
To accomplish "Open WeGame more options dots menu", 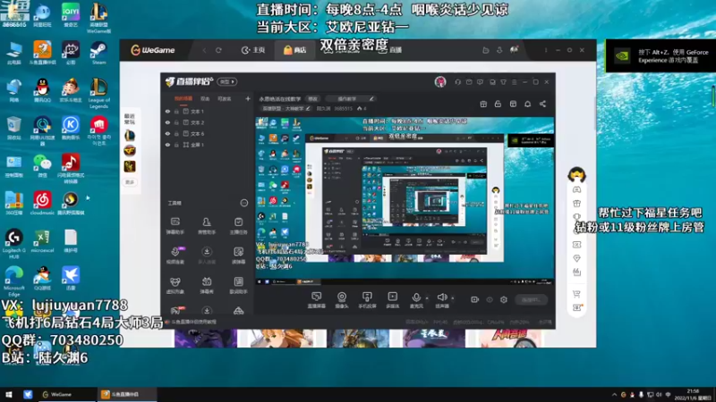I will 546,50.
